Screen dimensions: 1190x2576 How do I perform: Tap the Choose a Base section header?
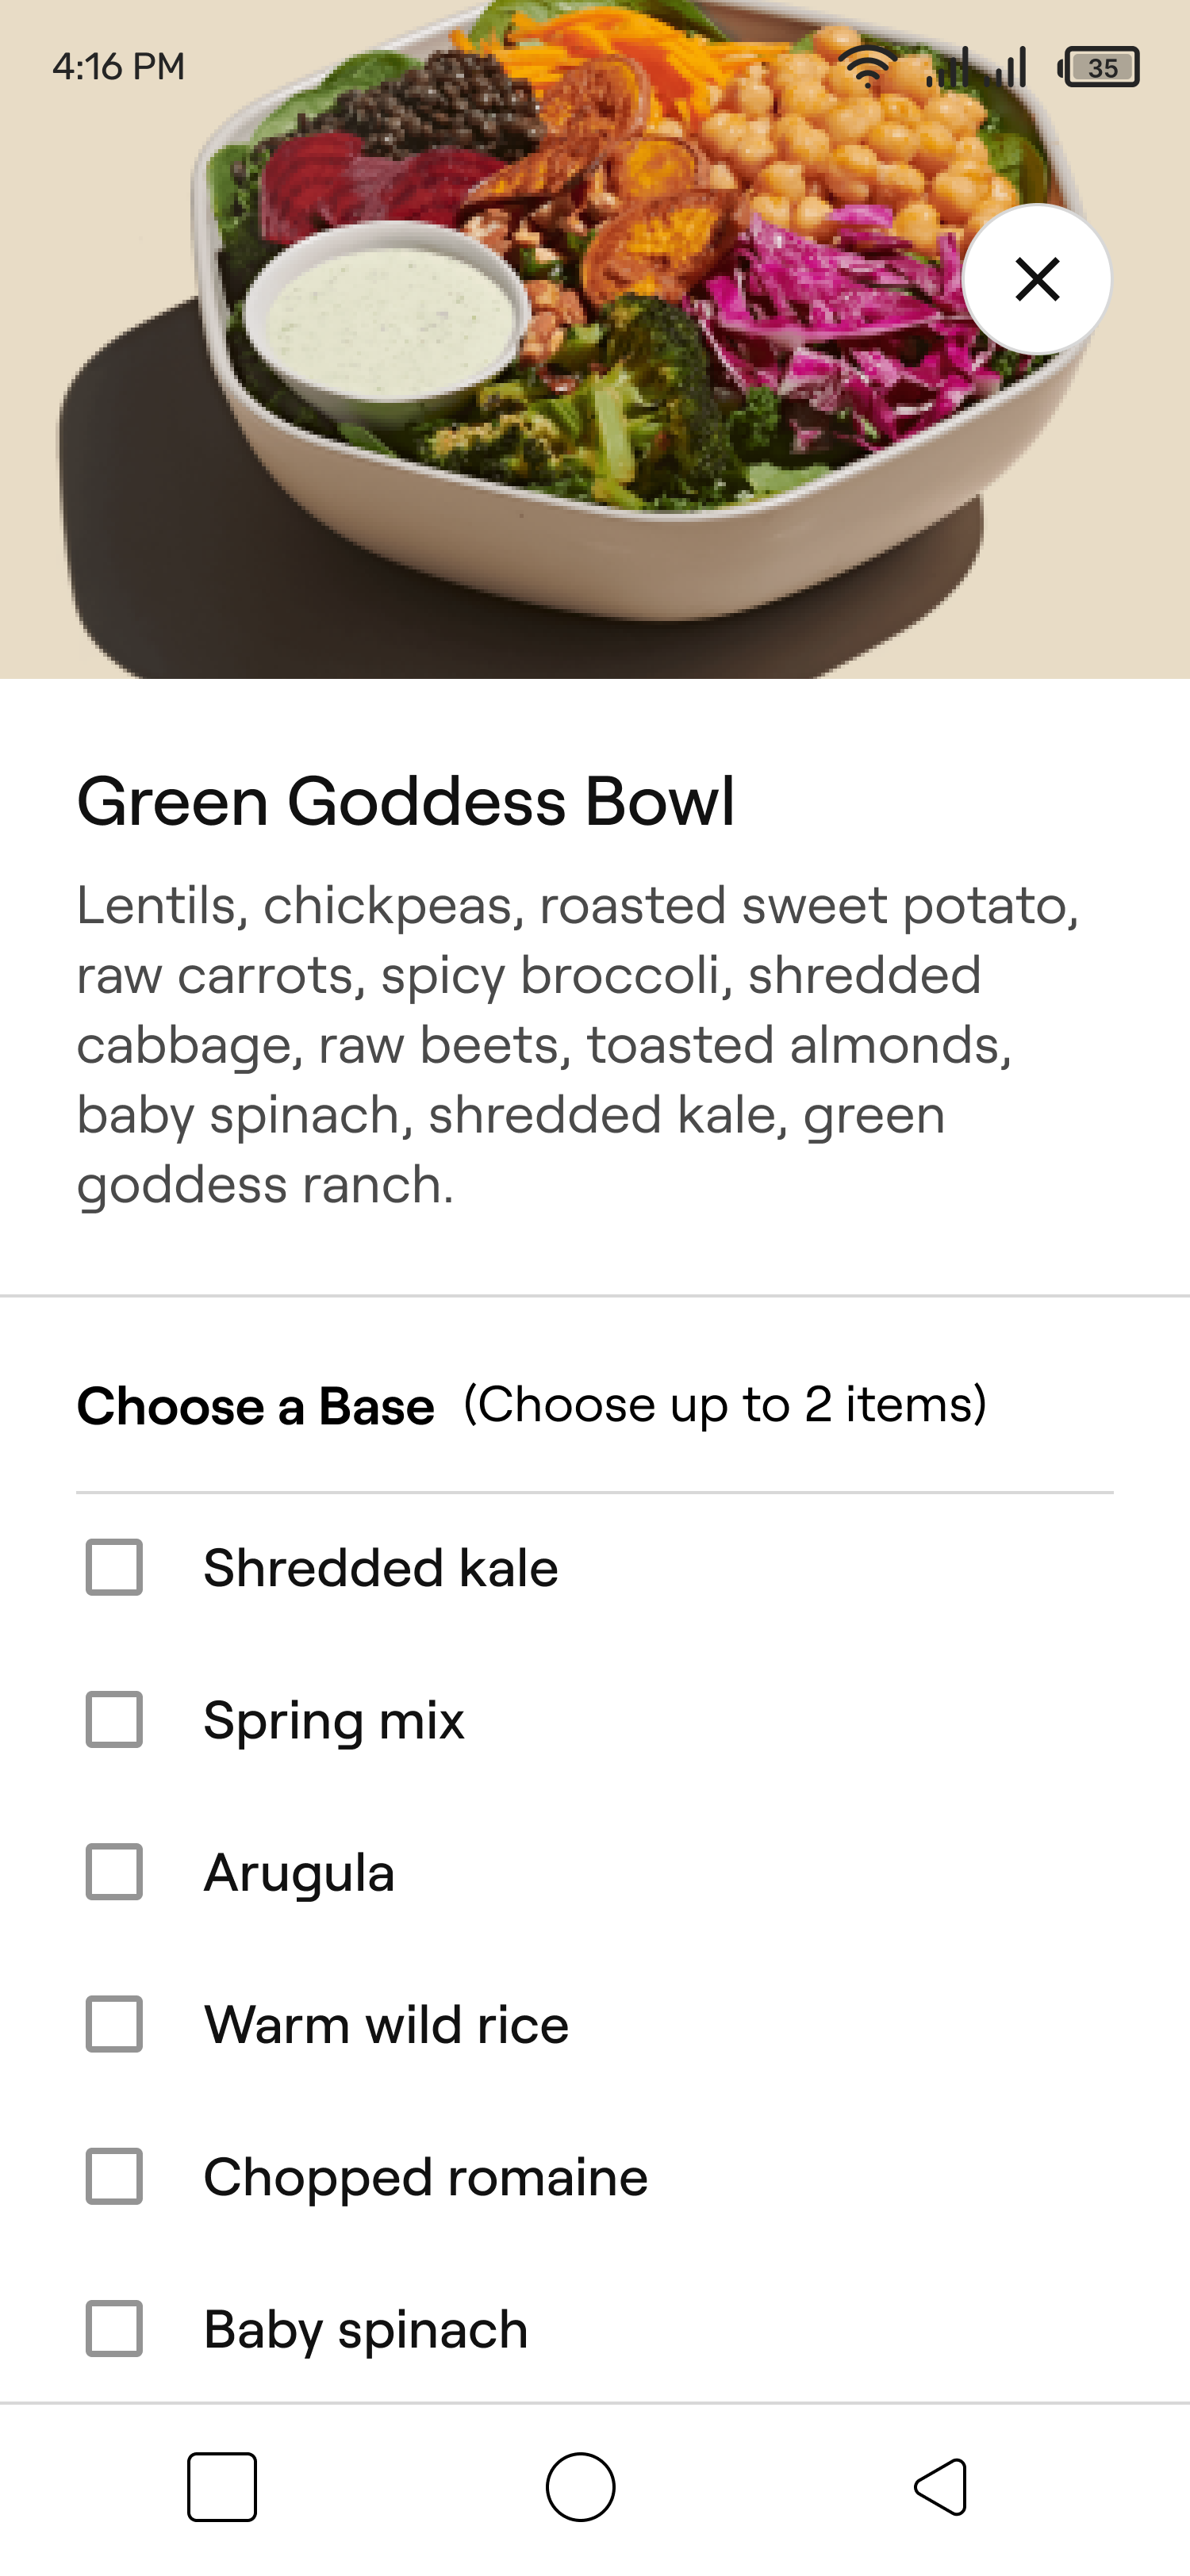tap(256, 1406)
